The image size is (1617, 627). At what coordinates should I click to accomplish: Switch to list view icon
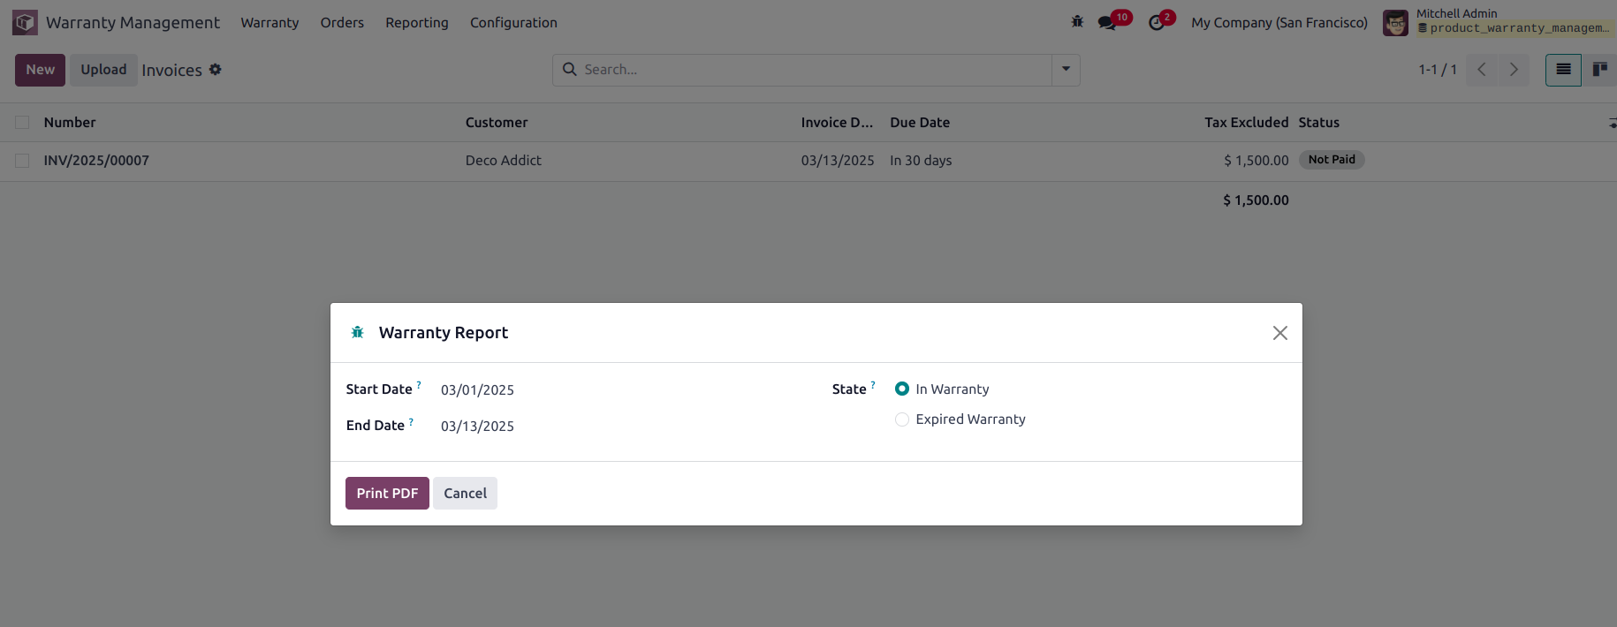coord(1563,70)
